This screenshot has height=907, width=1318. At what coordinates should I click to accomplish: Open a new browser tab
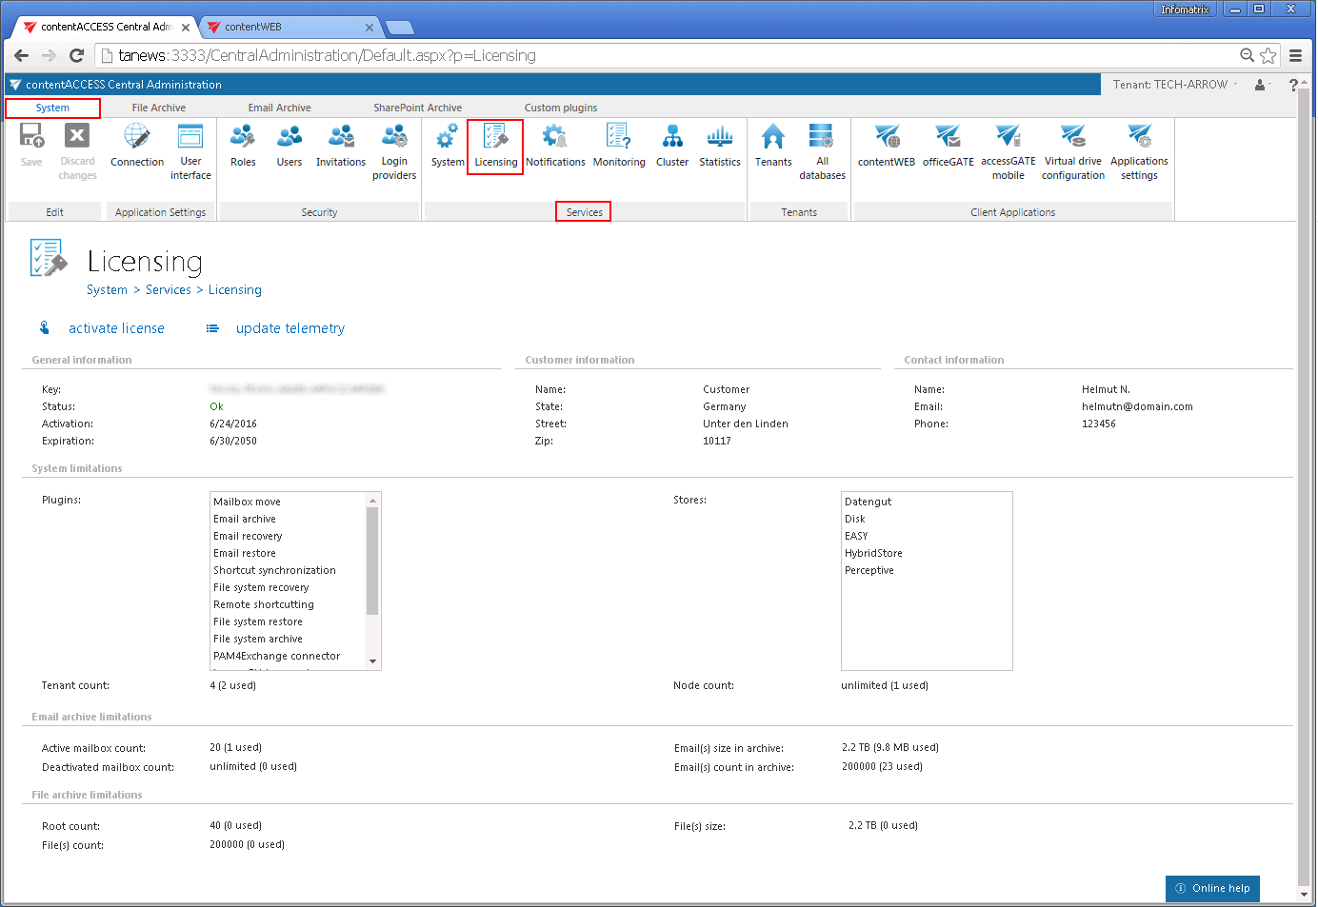[400, 28]
